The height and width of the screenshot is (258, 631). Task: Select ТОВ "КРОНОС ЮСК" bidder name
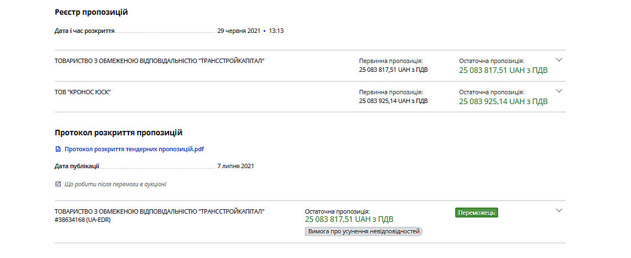click(82, 92)
